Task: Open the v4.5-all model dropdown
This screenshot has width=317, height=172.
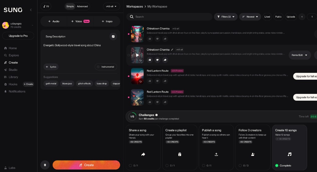Action: tap(111, 6)
